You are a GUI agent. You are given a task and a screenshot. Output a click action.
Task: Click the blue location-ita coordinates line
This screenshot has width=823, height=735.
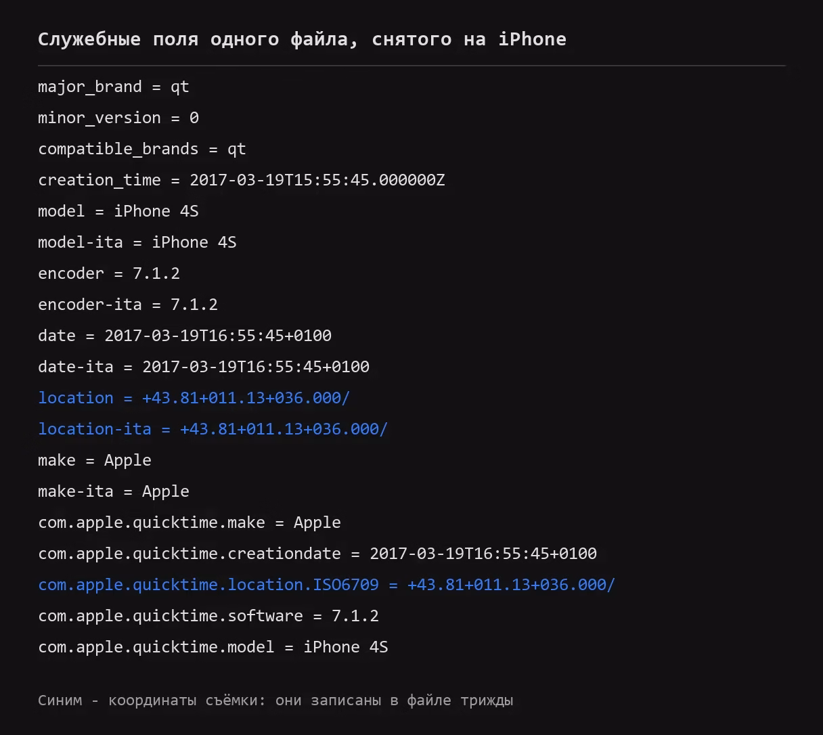point(213,429)
